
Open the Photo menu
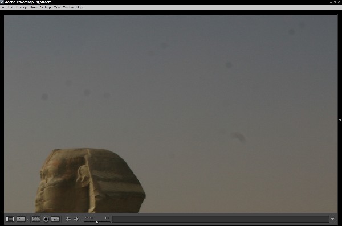click(x=34, y=7)
